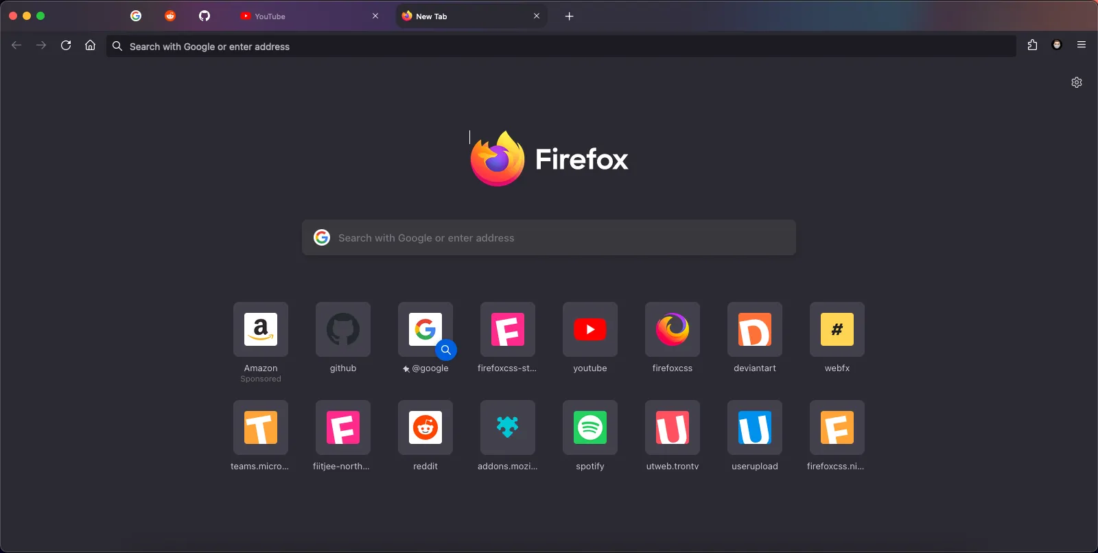Close the YouTube tab
Screen dimensions: 1098x553
(x=375, y=16)
